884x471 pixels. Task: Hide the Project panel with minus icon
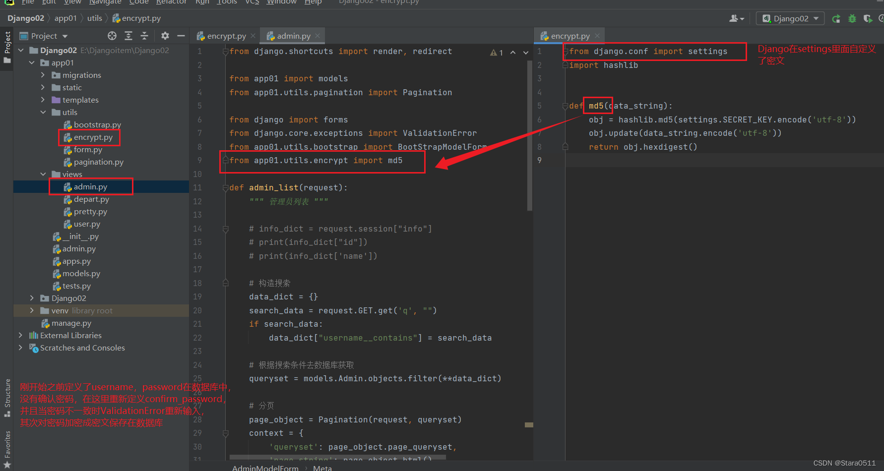pos(181,36)
